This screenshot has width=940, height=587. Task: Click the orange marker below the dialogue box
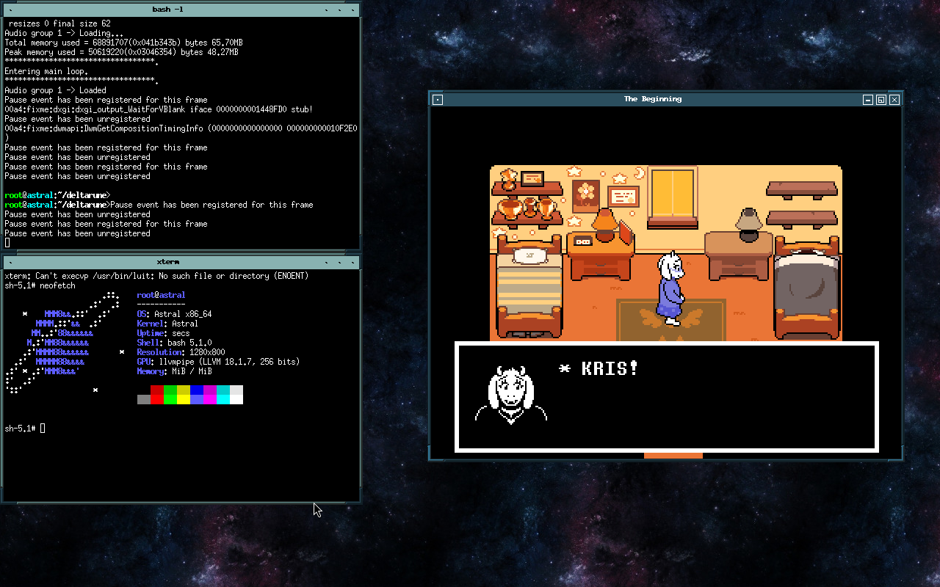click(673, 455)
